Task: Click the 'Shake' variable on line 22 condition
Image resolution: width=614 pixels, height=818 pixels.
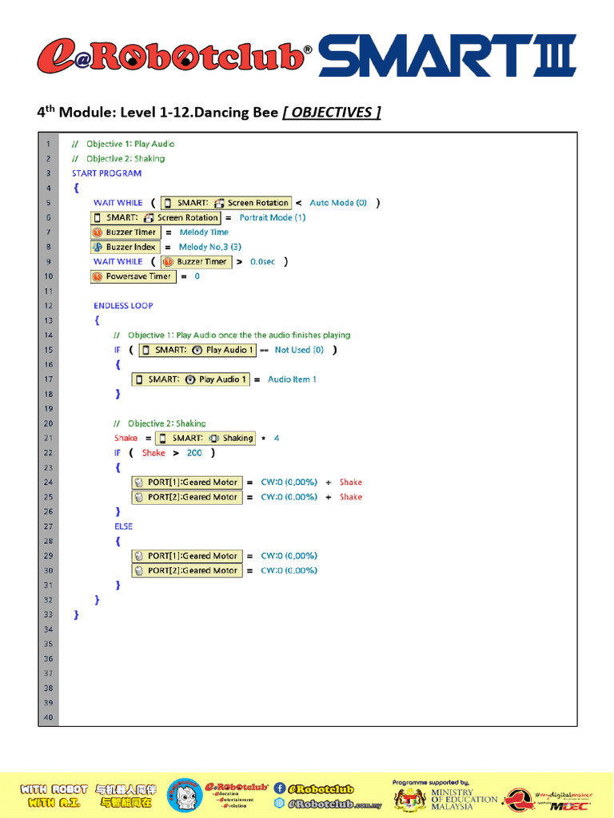Action: click(153, 454)
